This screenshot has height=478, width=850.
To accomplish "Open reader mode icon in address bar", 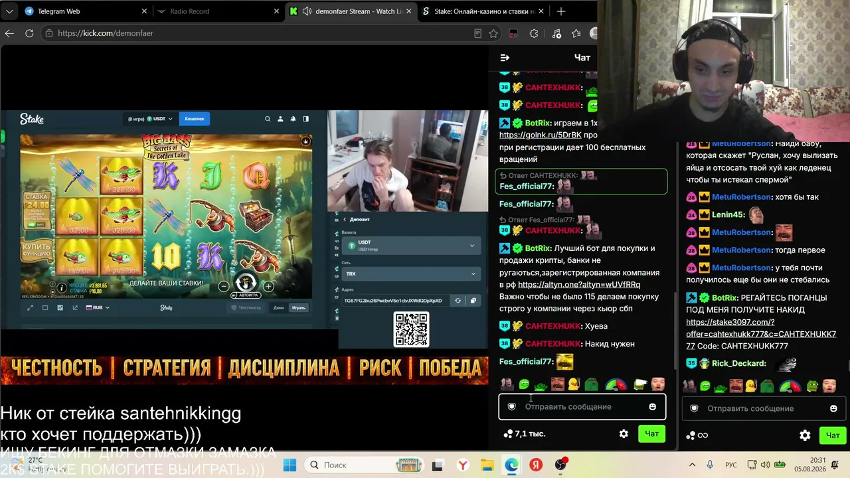I will 477,33.
